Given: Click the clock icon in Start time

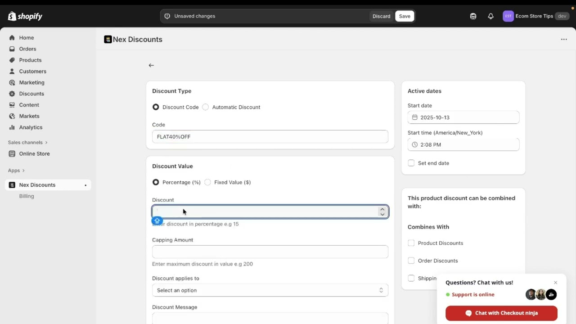Looking at the screenshot, I should pyautogui.click(x=415, y=145).
